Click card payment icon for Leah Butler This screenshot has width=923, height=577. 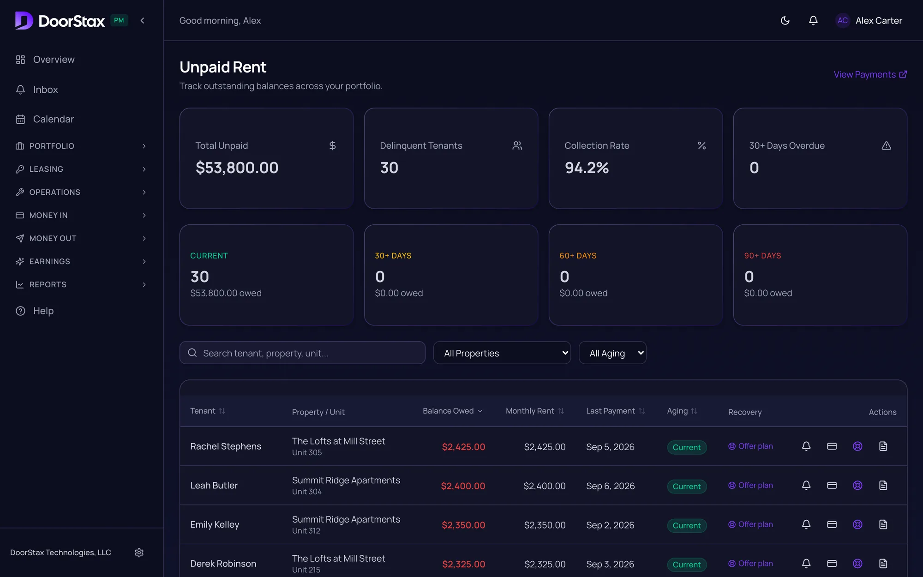832,486
